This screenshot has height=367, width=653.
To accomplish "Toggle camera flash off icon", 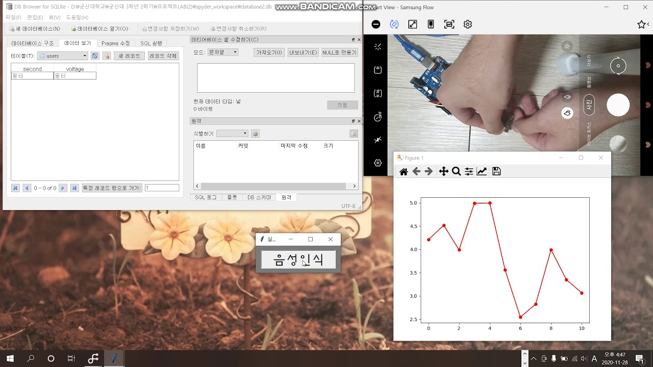I will (378, 140).
